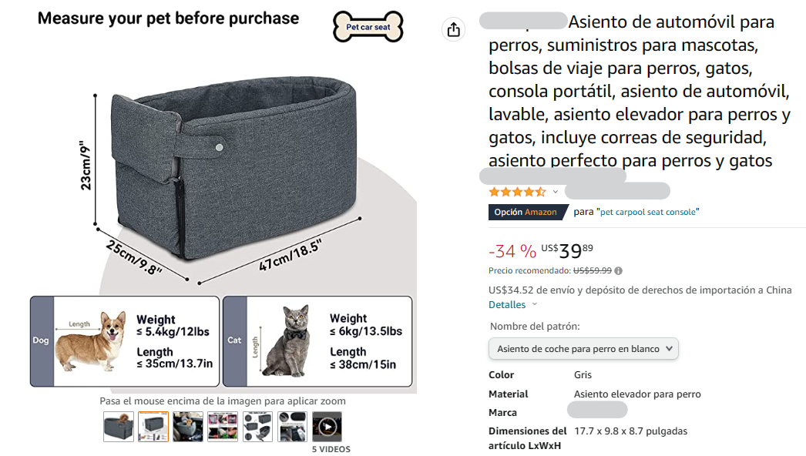Click the Detalles shipping link
Screen dimensions: 806x456
[x=507, y=304]
